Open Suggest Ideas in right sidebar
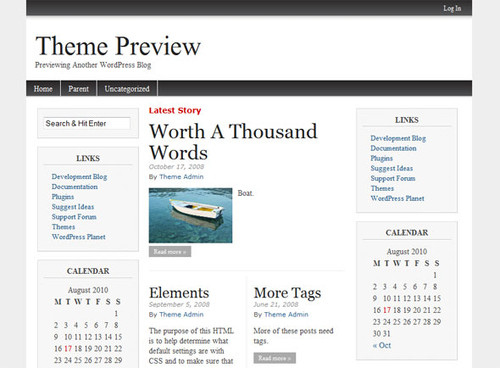The height and width of the screenshot is (368, 500). pos(392,169)
